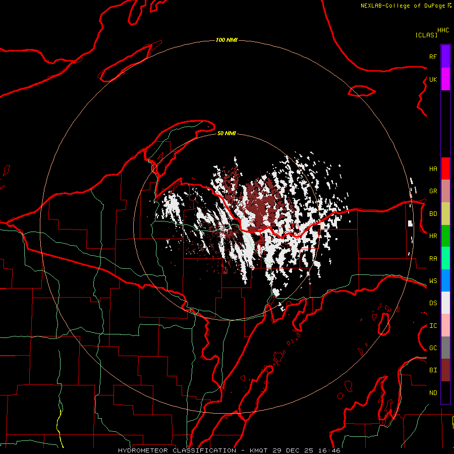The width and height of the screenshot is (454, 454).
Task: Click the '29 DEC 25' date text
Action: click(293, 450)
